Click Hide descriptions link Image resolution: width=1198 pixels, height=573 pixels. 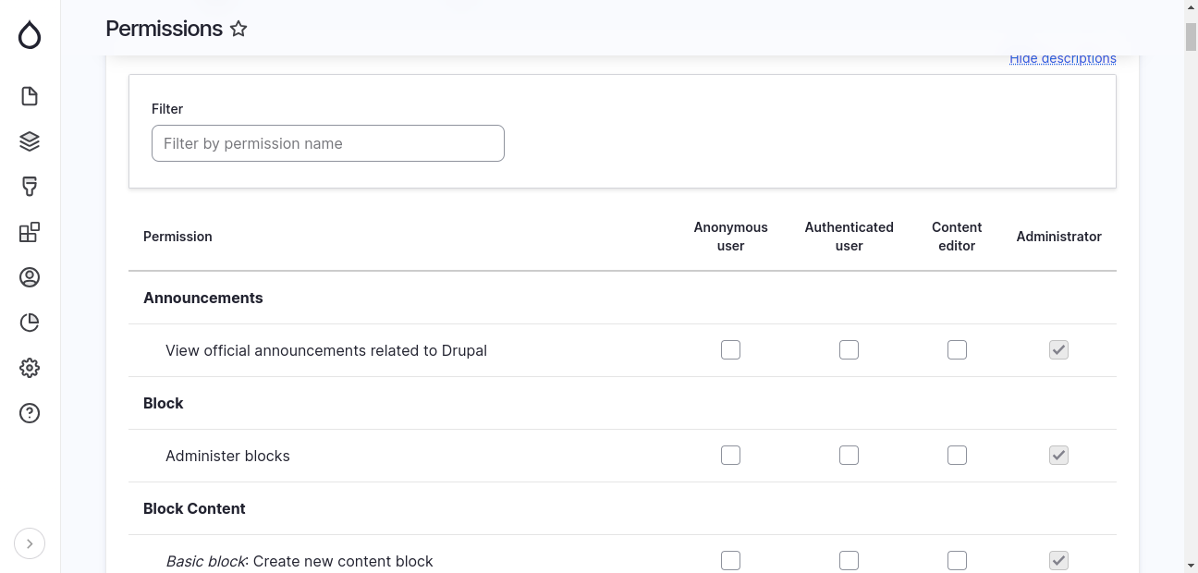[x=1062, y=57]
